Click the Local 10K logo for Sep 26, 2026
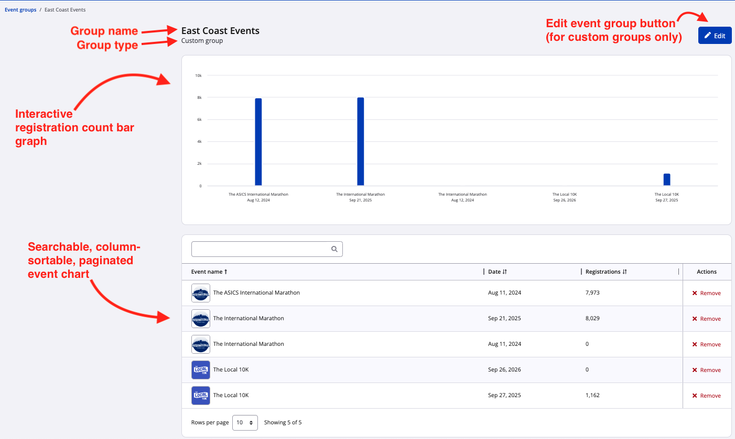The height and width of the screenshot is (439, 735). 200,370
